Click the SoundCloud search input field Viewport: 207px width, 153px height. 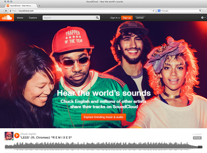pos(69,18)
